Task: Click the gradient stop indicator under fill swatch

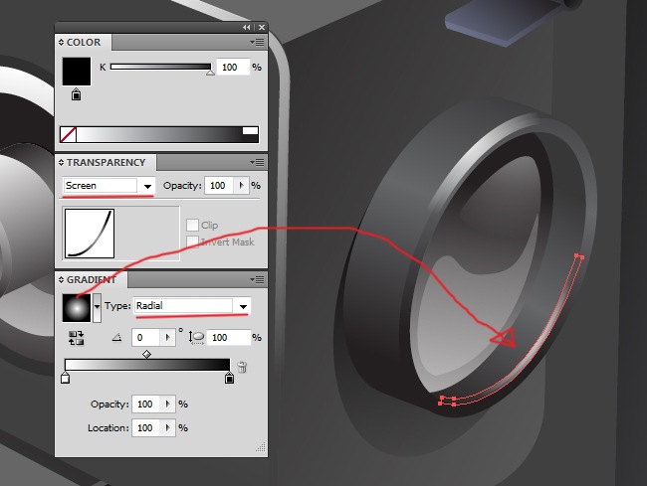Action: pyautogui.click(x=76, y=94)
